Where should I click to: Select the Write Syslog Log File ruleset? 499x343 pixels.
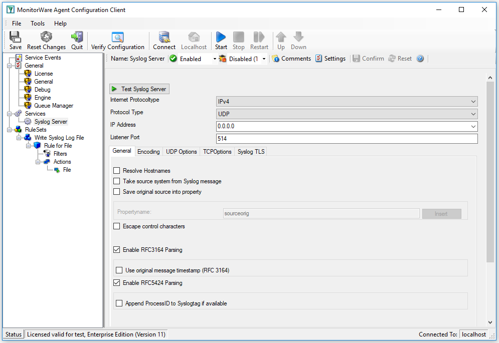click(x=59, y=138)
